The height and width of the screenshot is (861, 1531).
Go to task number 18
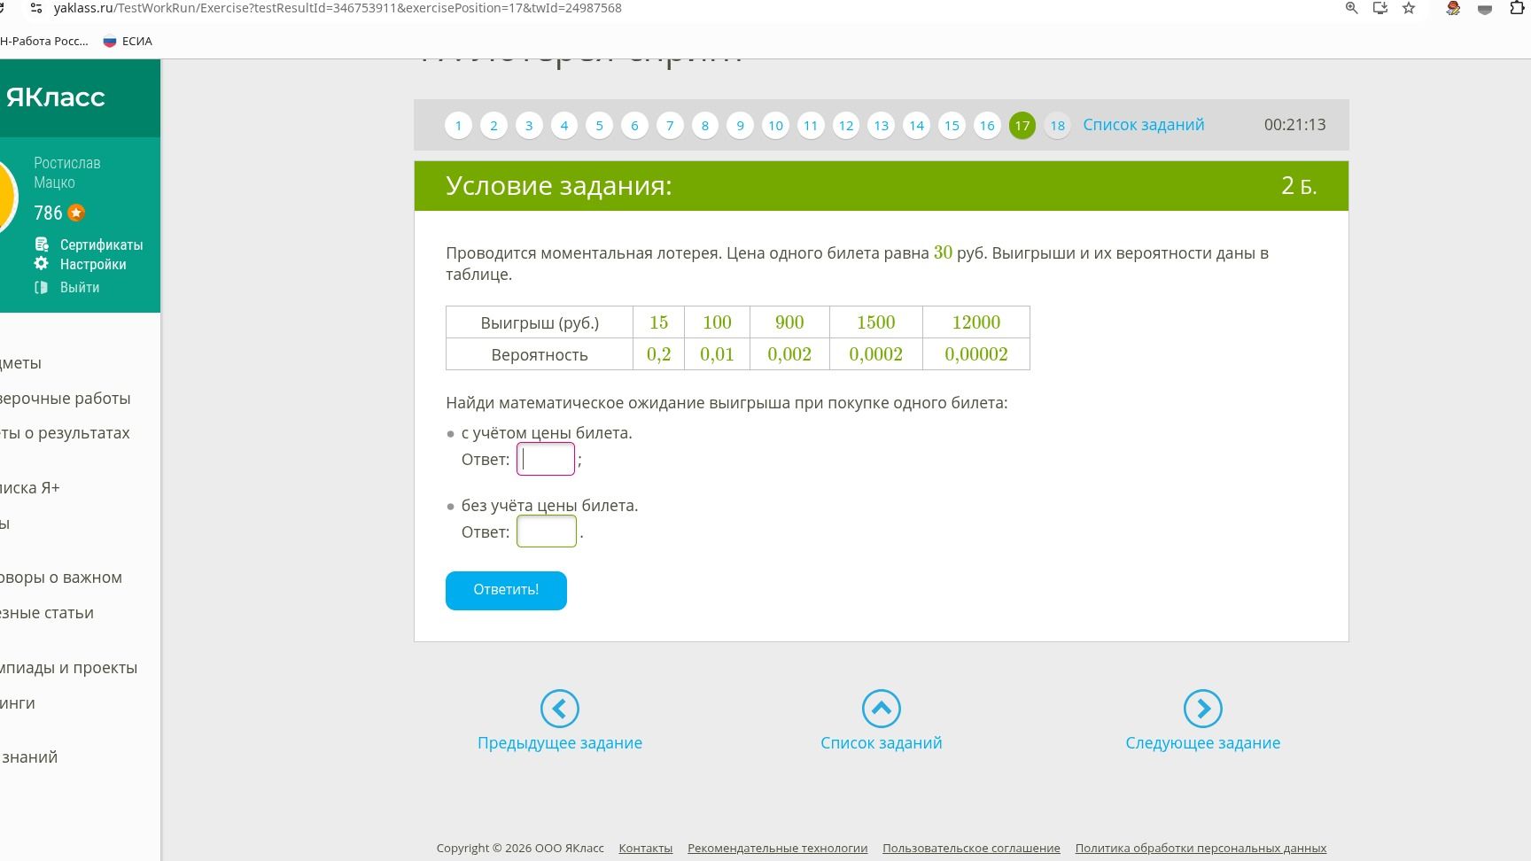1057,125
